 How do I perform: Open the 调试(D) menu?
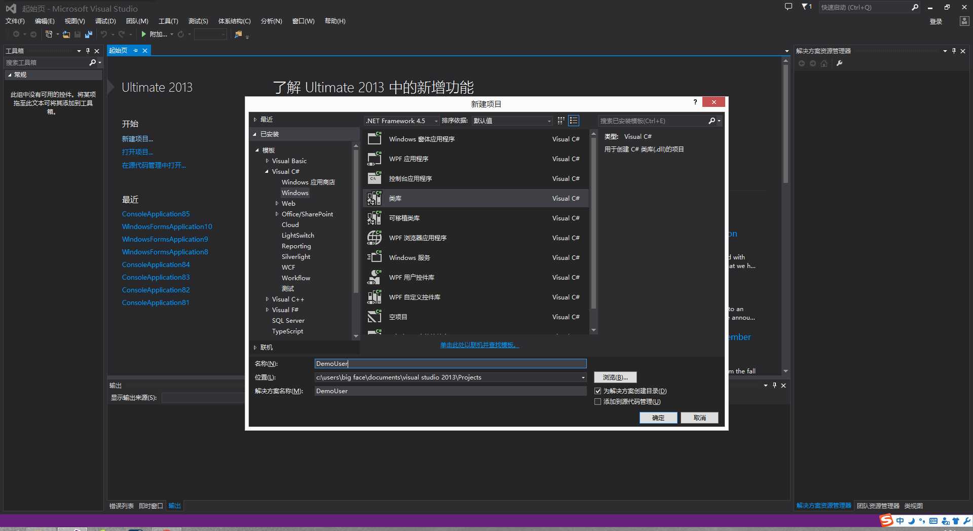coord(105,21)
